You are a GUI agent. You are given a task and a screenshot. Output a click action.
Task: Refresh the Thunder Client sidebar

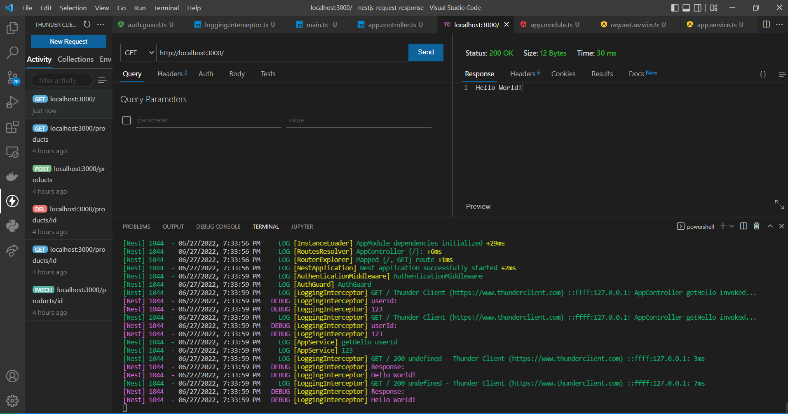click(87, 24)
